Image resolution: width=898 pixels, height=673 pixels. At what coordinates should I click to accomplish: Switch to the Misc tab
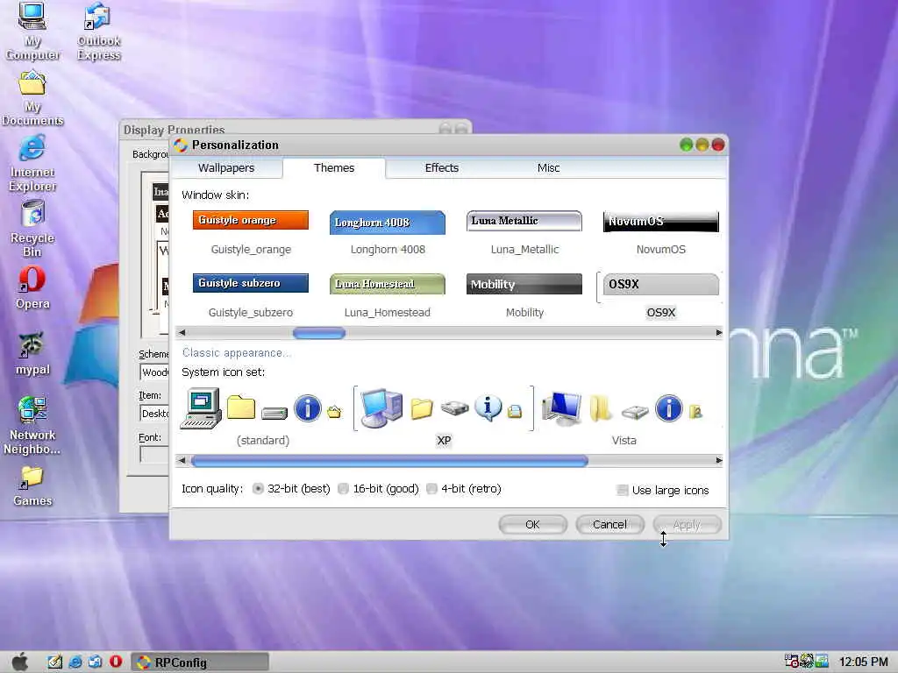(548, 167)
